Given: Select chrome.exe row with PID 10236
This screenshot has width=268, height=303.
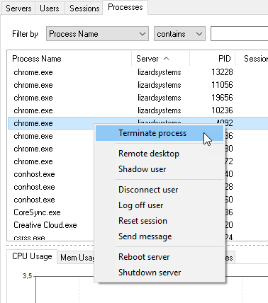Looking at the screenshot, I should pos(138,110).
